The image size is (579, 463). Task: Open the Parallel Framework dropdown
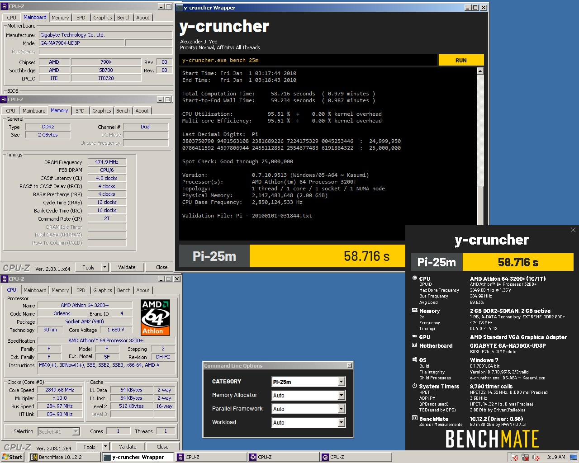342,409
